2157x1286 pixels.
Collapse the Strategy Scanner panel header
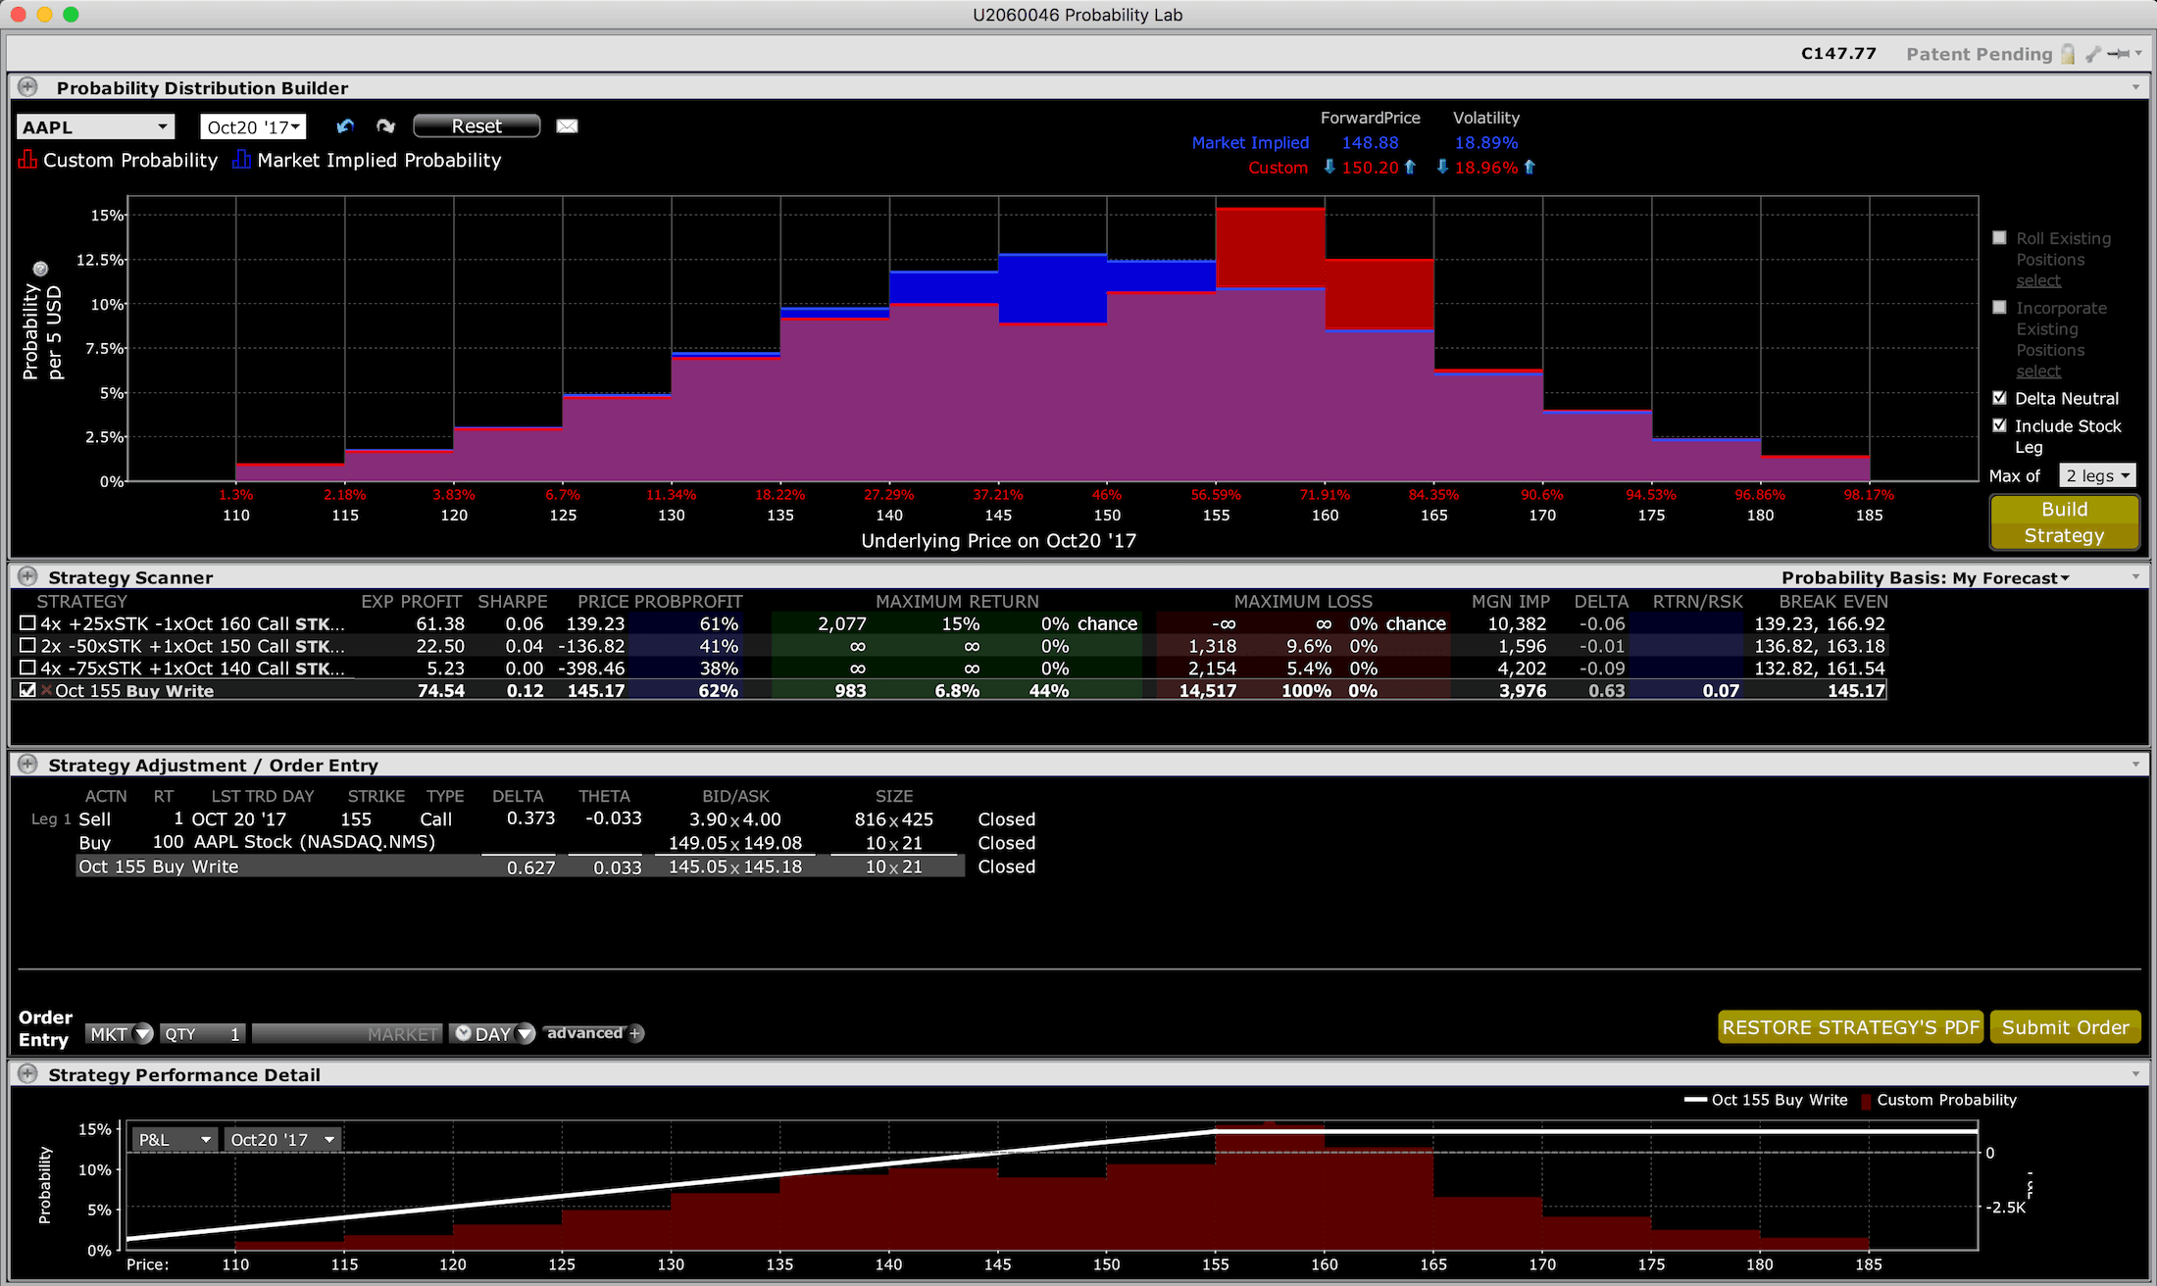[x=27, y=577]
